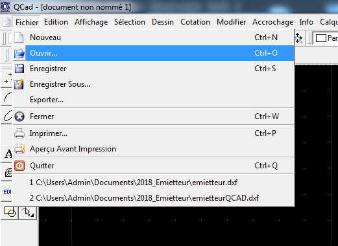Open the Info menu

pyautogui.click(x=306, y=22)
